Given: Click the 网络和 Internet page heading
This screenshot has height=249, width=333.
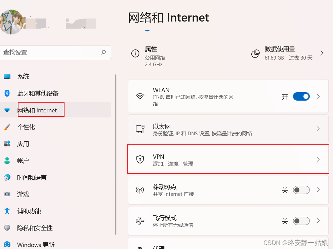Looking at the screenshot, I should point(168,17).
